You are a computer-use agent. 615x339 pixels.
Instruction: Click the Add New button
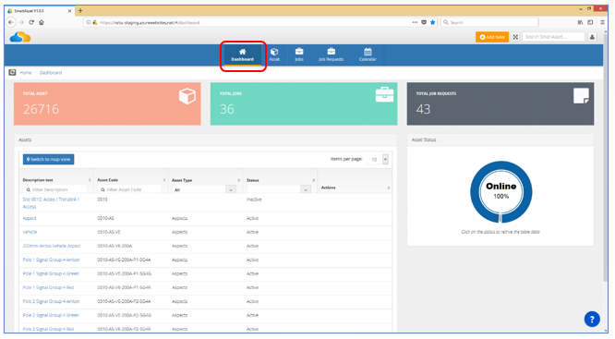point(492,37)
